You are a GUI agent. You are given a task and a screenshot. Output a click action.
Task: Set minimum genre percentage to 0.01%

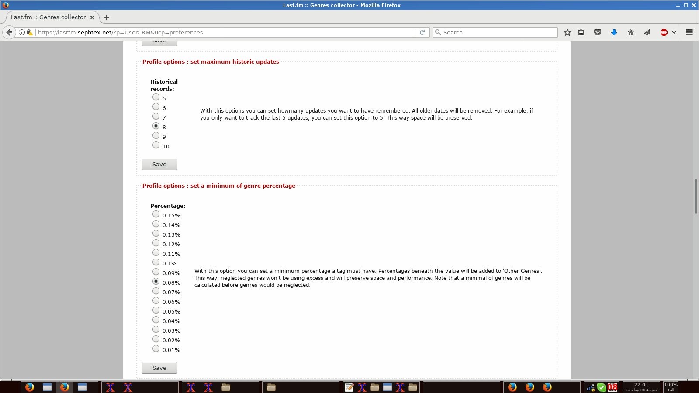(x=156, y=349)
